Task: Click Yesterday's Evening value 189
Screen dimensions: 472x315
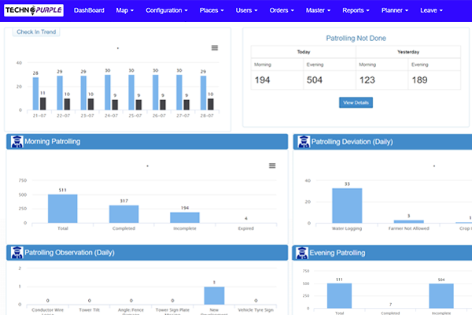Action: click(x=419, y=80)
